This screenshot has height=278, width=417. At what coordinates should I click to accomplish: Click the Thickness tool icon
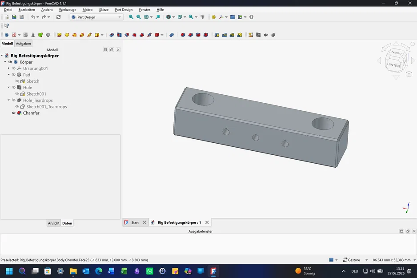(205, 35)
